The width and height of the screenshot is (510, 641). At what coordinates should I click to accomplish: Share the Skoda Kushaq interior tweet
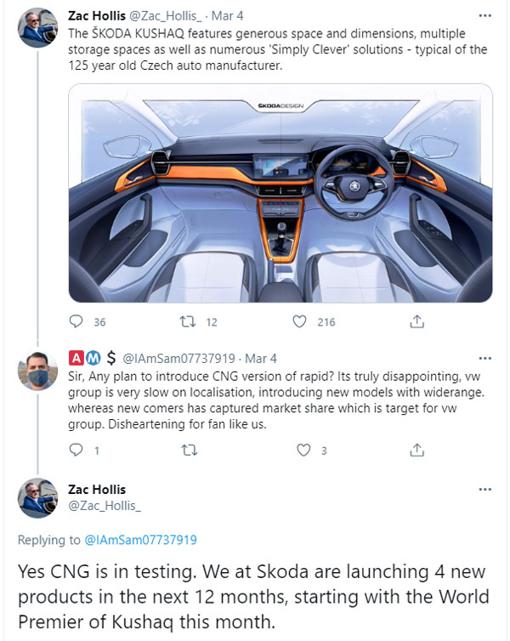(417, 322)
